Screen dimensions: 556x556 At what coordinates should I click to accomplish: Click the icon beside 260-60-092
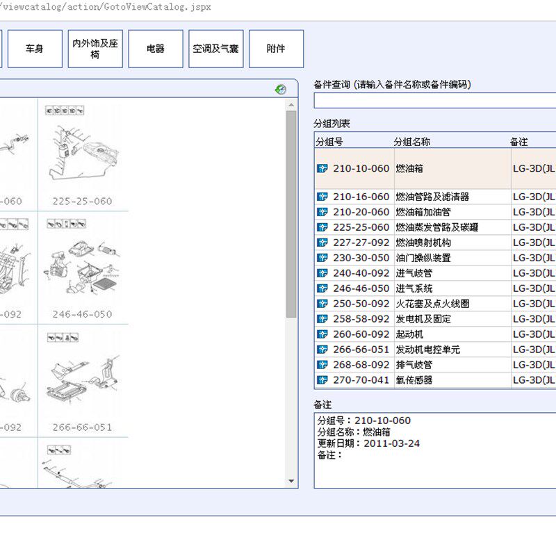tap(322, 334)
